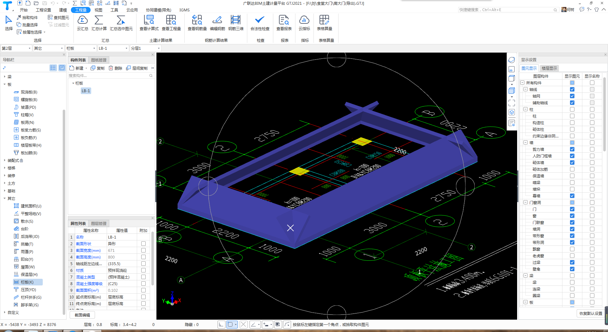Open 查看工程量 tool

tap(171, 23)
